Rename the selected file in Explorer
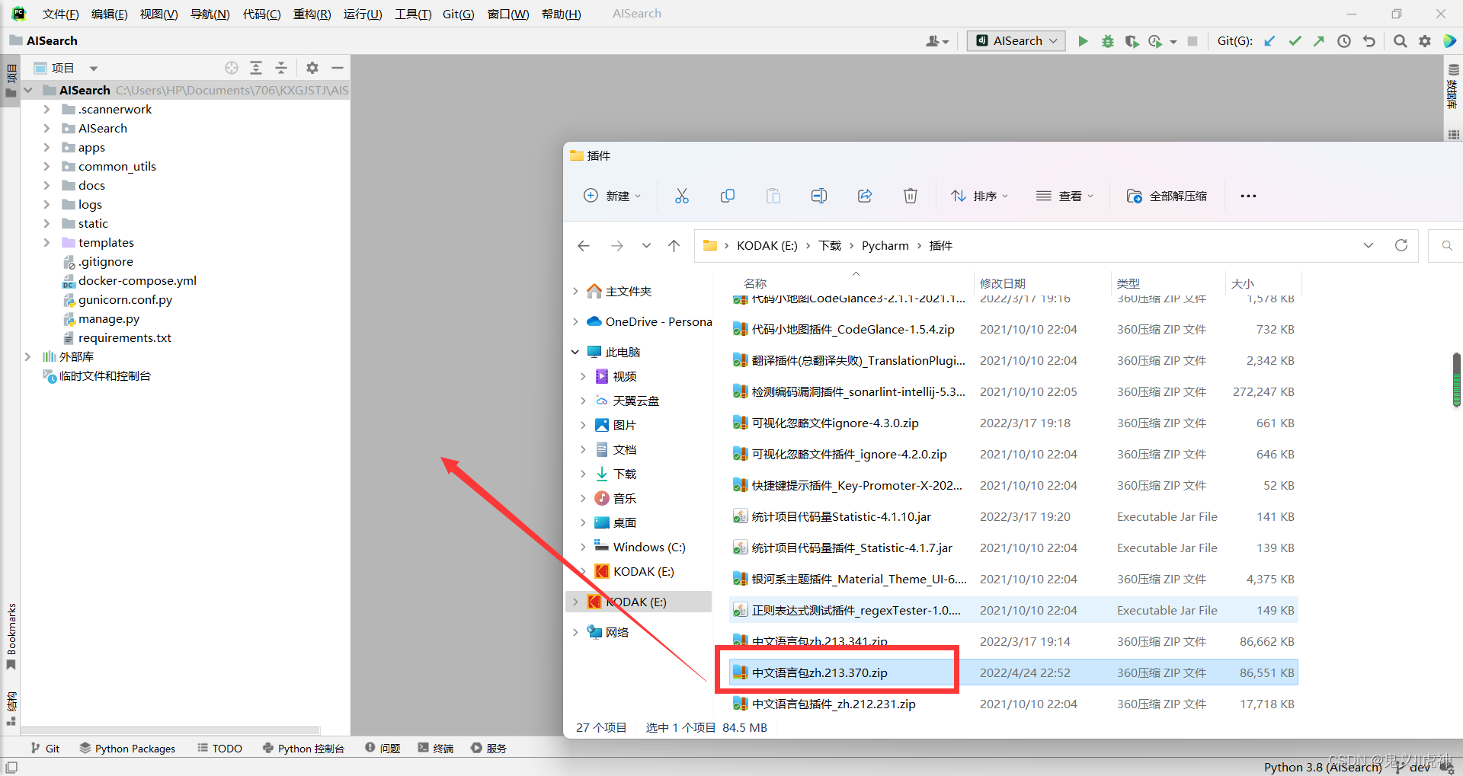The image size is (1463, 776). [x=819, y=196]
